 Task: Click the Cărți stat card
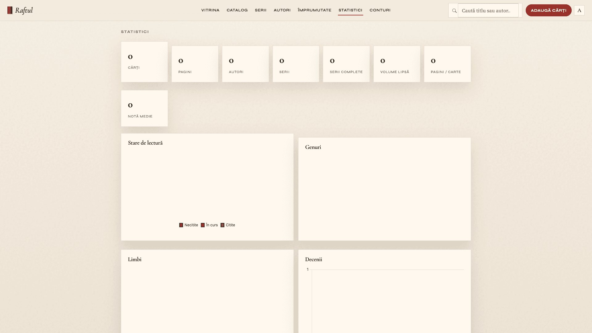point(144,62)
